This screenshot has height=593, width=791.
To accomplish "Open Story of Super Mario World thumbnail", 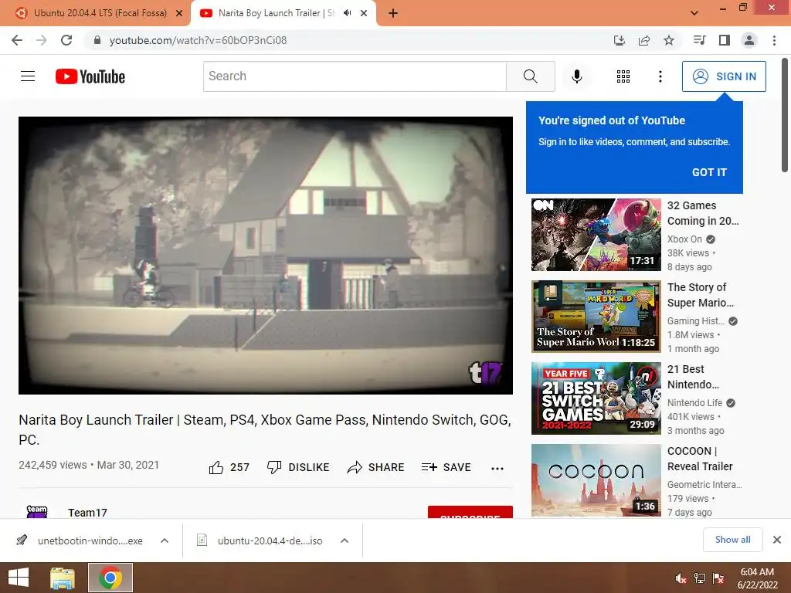I will pos(596,316).
